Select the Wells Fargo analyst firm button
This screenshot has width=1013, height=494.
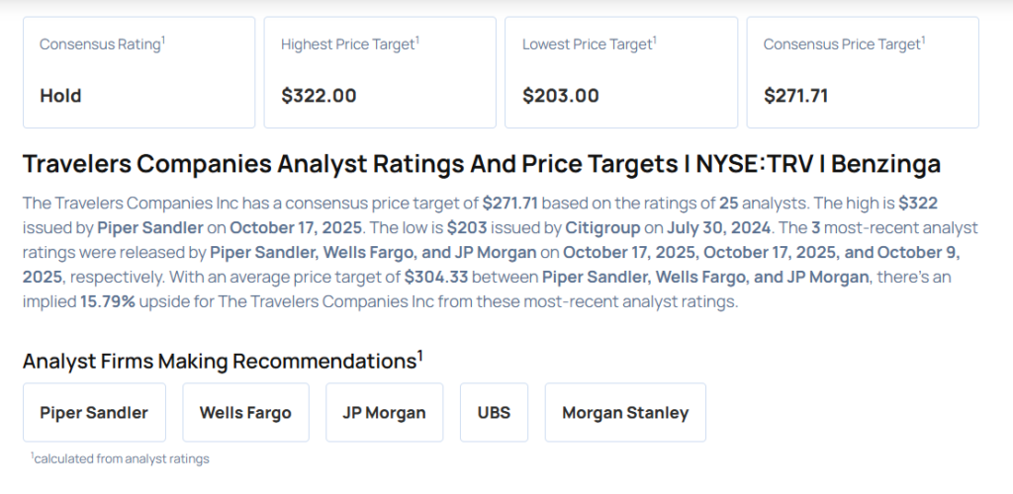pos(245,413)
